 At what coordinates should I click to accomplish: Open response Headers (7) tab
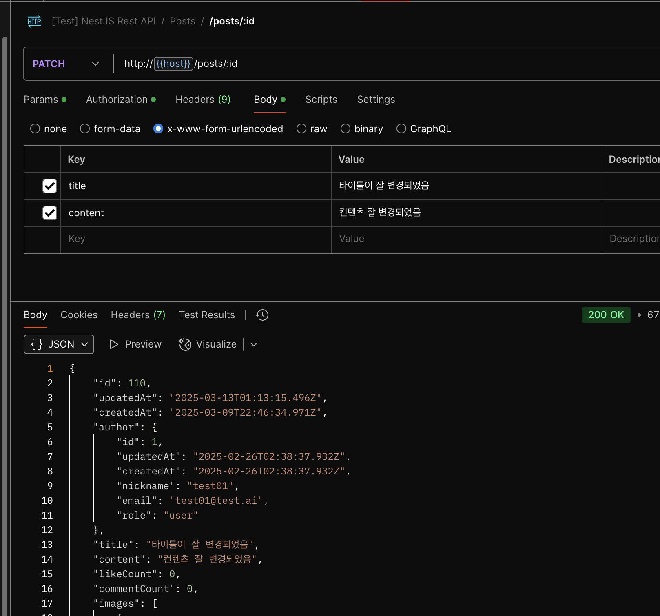(x=138, y=315)
